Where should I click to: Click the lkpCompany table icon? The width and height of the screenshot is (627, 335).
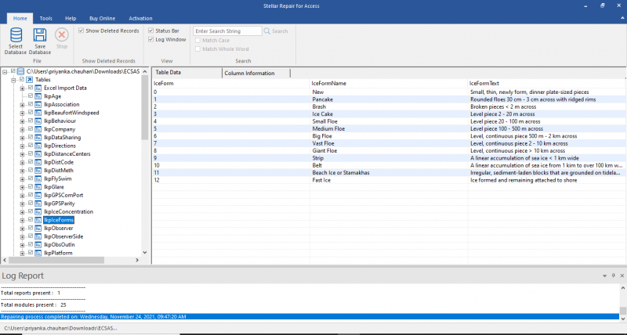(x=38, y=129)
